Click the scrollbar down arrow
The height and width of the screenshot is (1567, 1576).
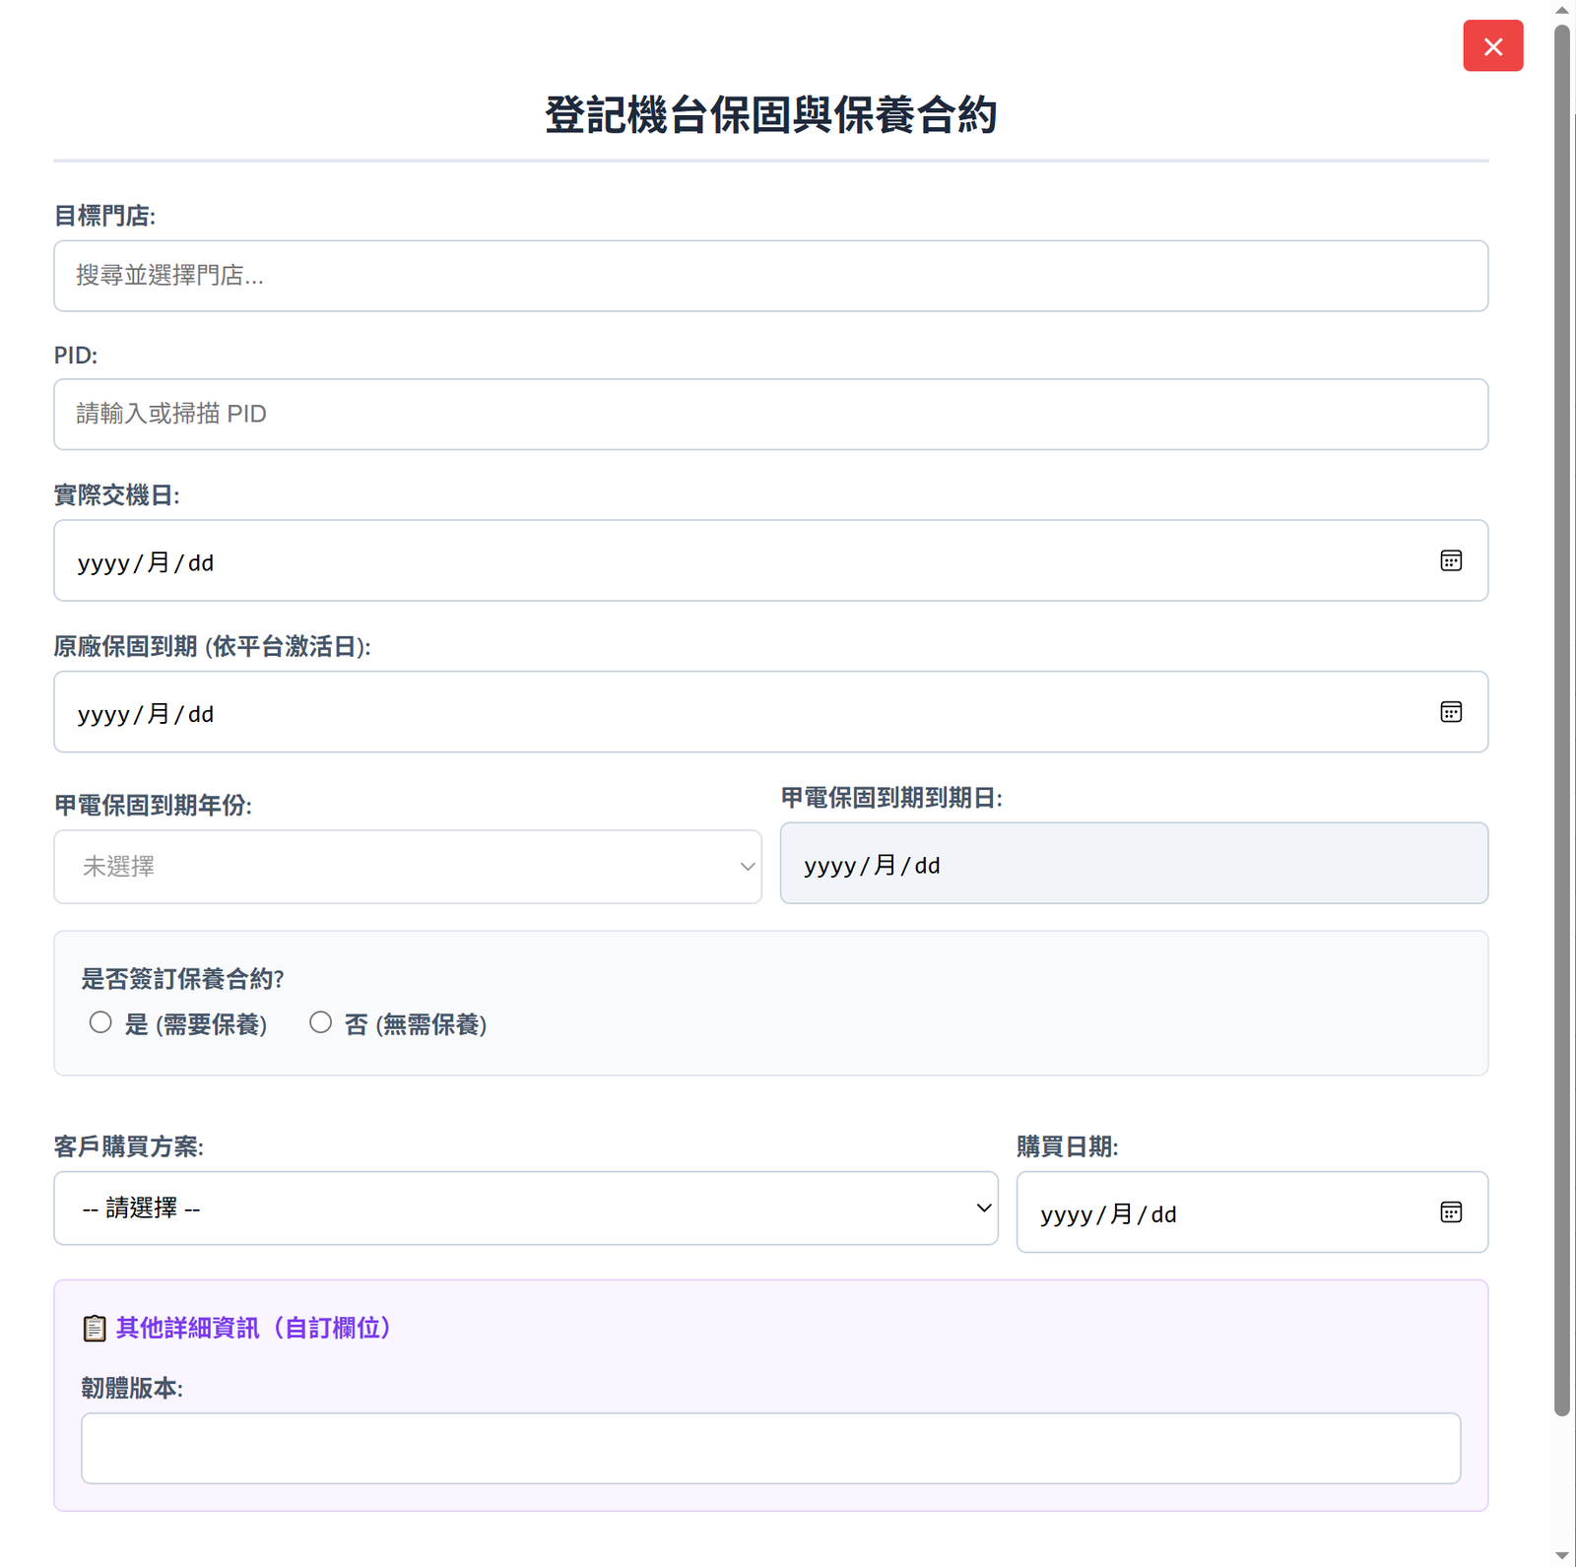pos(1562,1556)
